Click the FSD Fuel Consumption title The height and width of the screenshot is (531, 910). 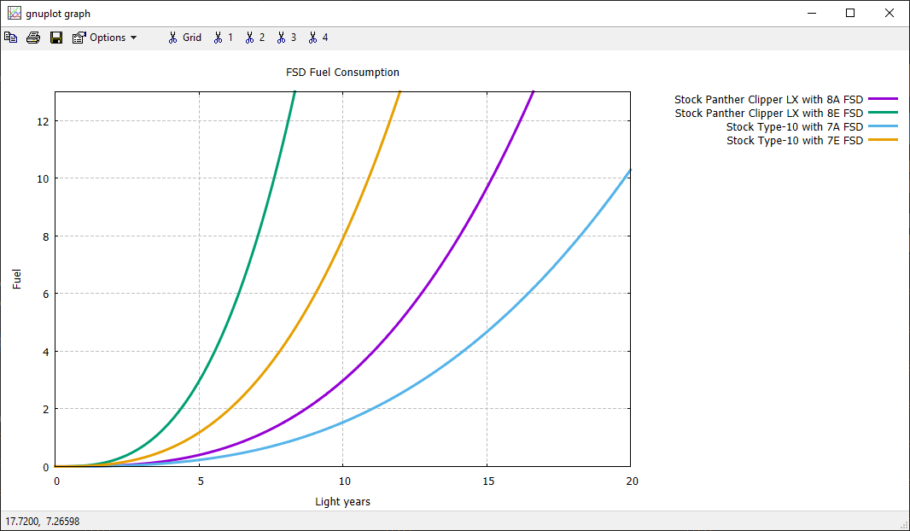tap(342, 73)
